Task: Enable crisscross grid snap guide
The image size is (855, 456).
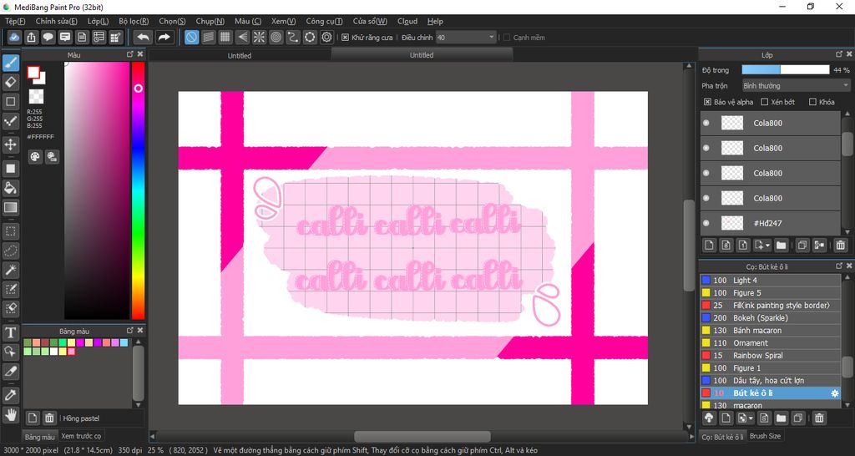Action: click(225, 37)
